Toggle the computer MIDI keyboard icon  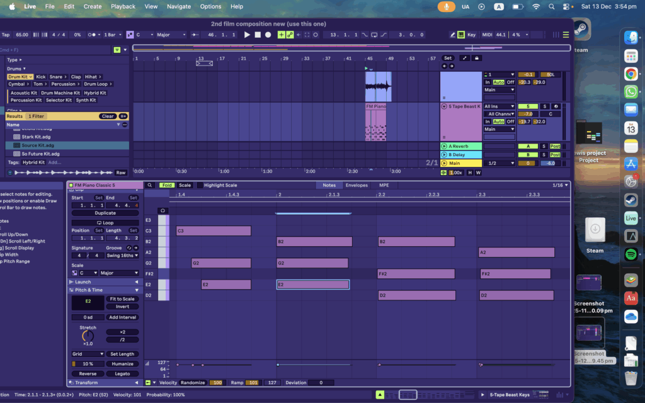tap(461, 35)
